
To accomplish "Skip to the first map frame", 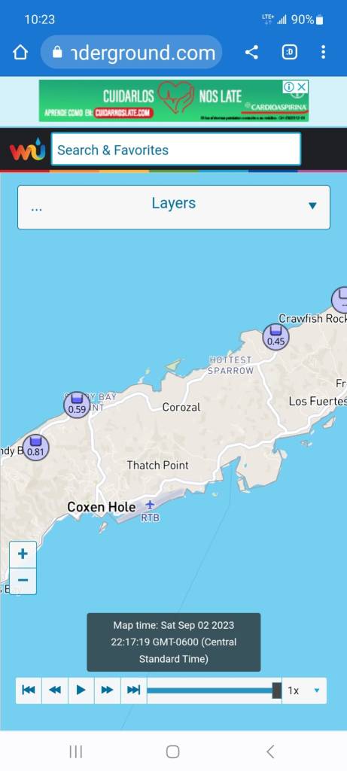I will pos(29,691).
